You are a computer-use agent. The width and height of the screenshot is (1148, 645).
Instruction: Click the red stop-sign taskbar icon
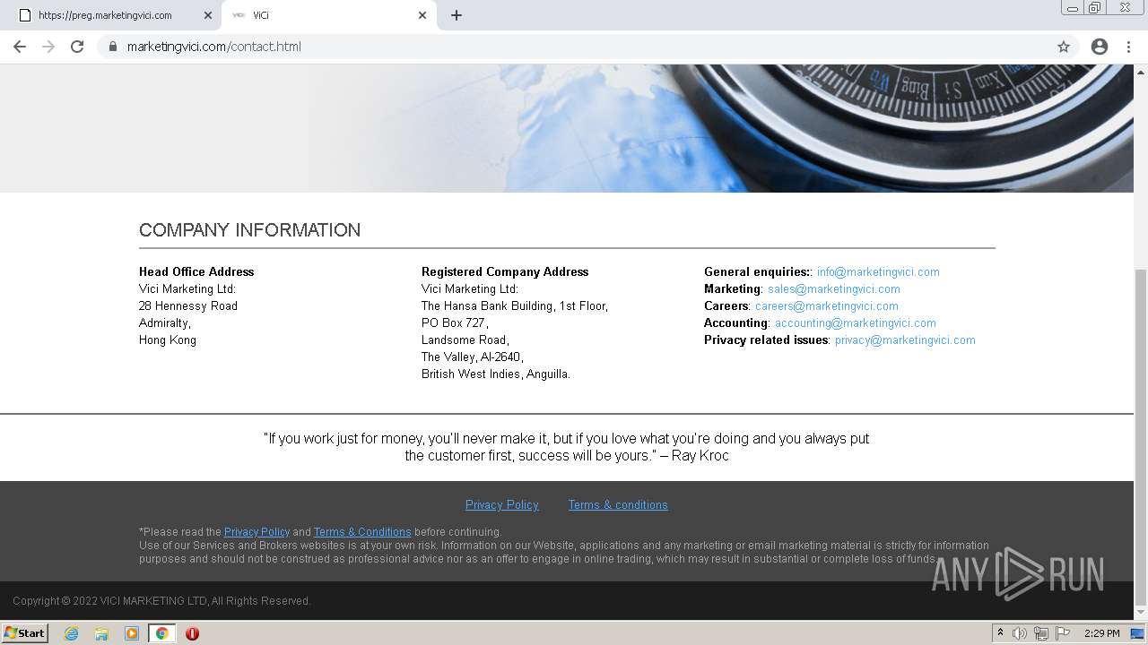coord(192,633)
